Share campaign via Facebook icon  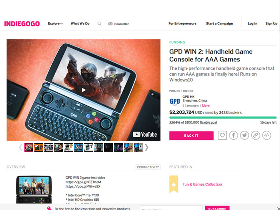233,135
